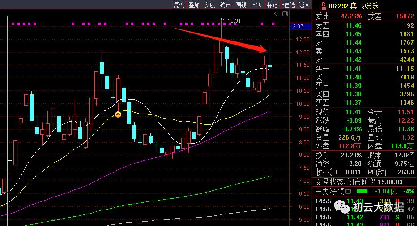Activate the 画线 drawing tool
Image resolution: width=418 pixels, height=226 pixels.
point(241,5)
